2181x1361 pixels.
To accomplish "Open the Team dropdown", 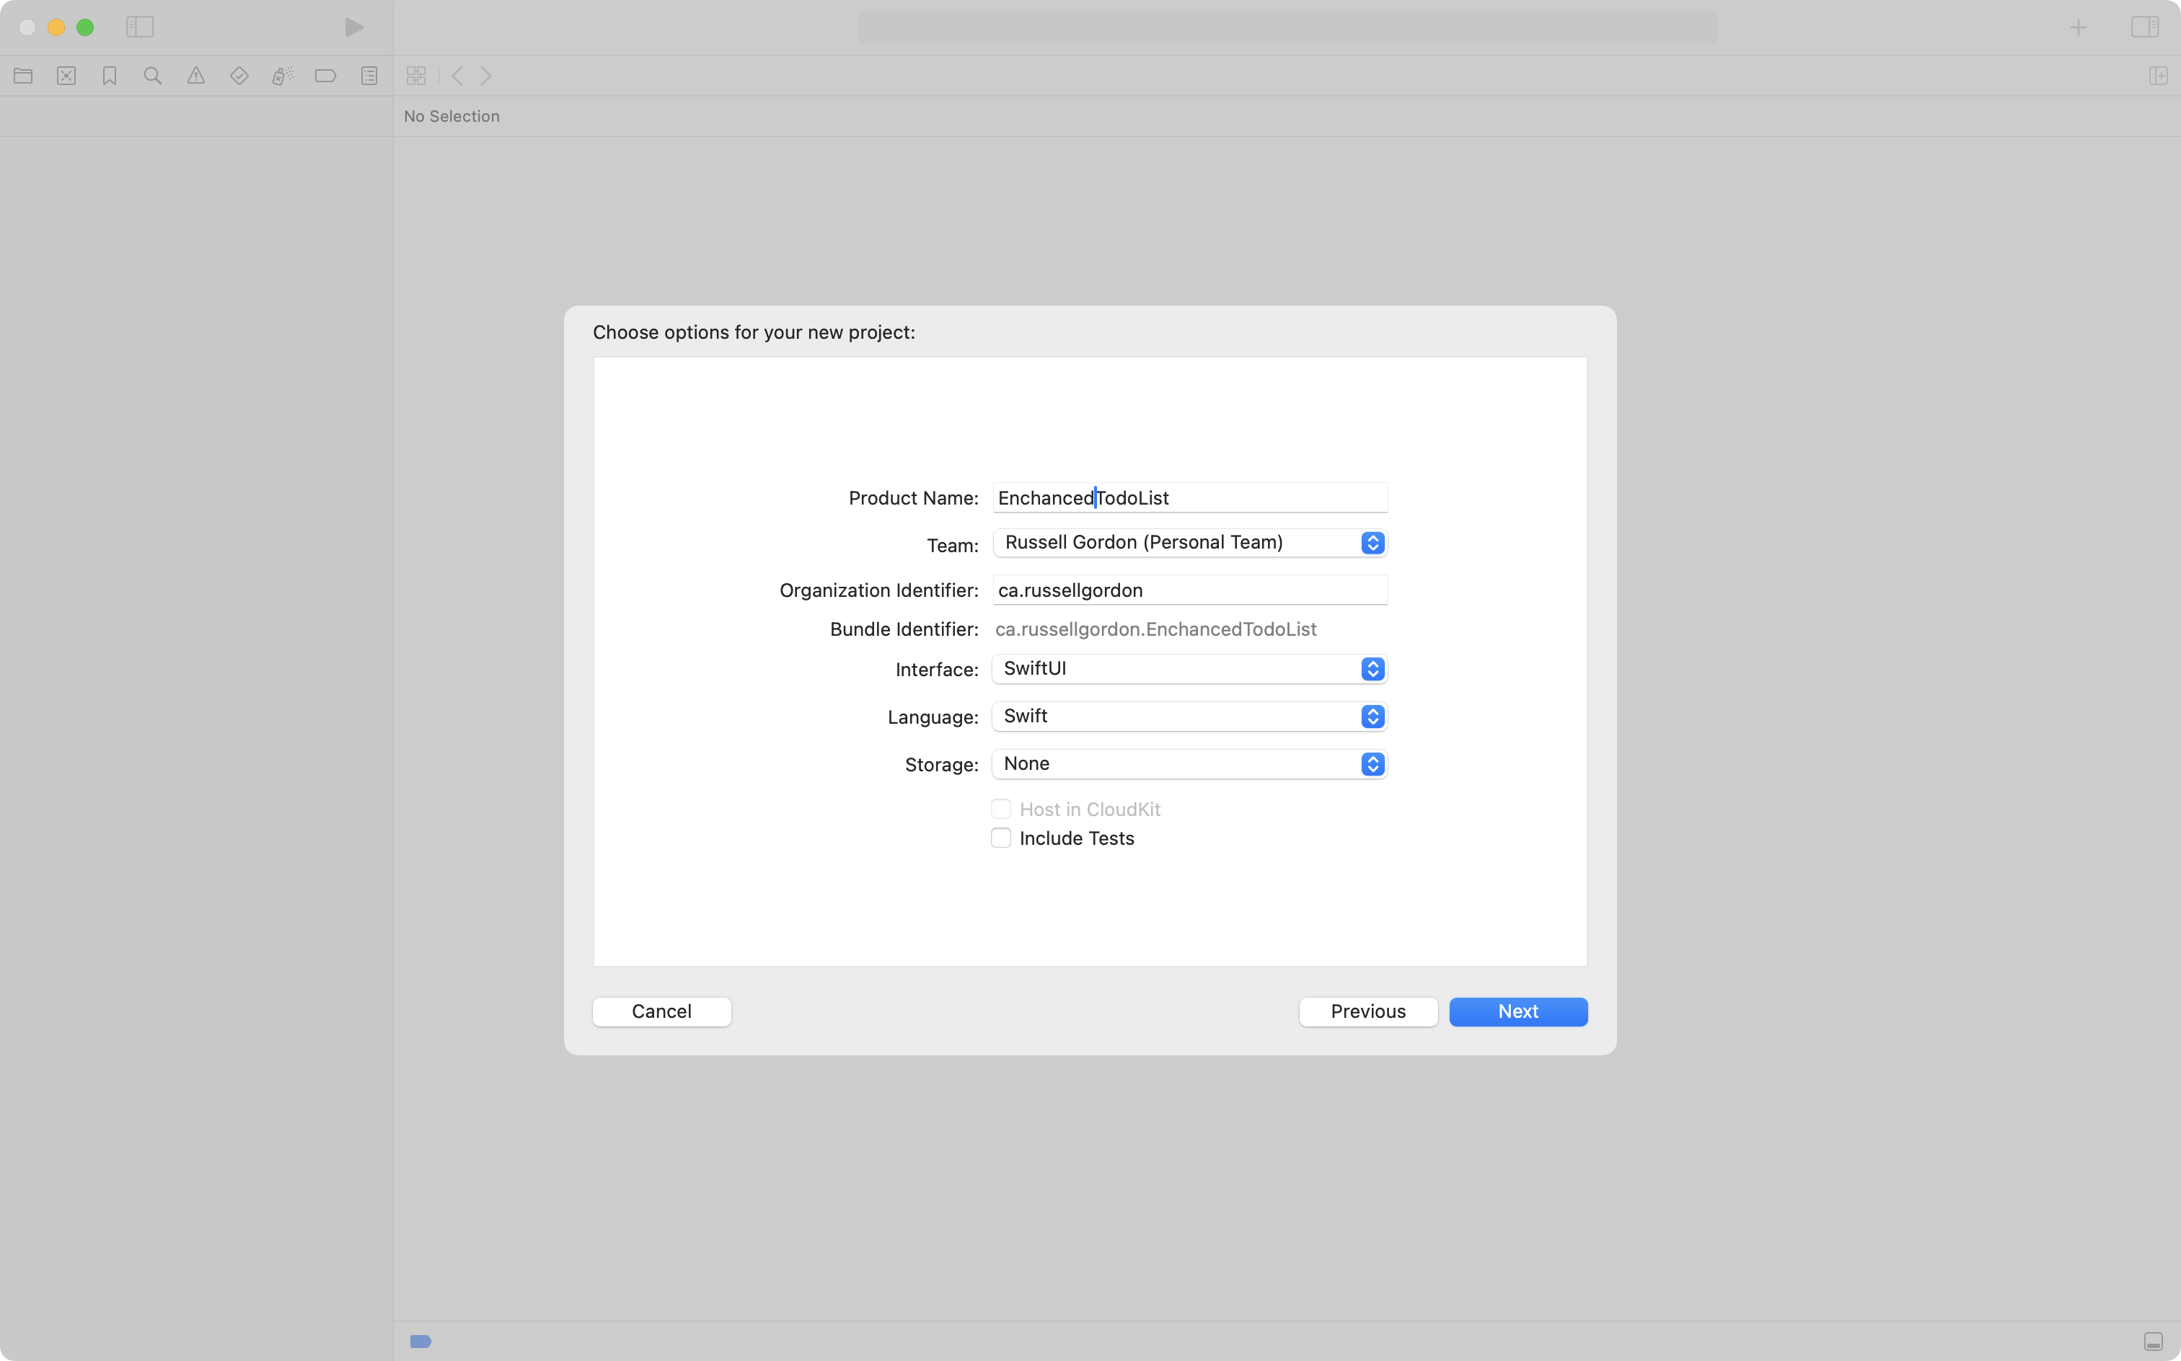I will 1189,543.
